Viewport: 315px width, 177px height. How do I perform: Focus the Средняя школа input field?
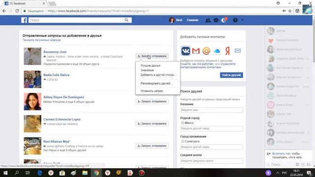coord(212,161)
